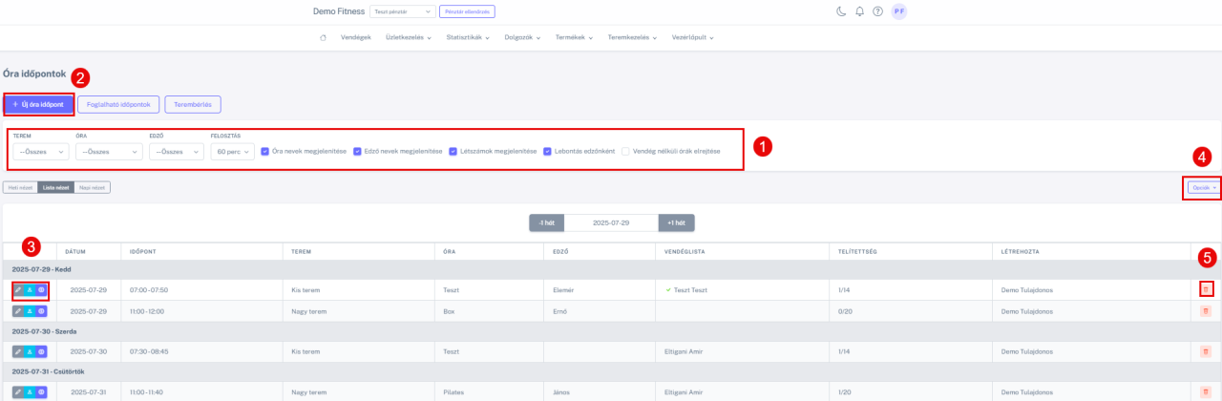Viewport: 1222px width, 401px height.
Task: Expand the Üzletkezelés menu
Action: (408, 37)
